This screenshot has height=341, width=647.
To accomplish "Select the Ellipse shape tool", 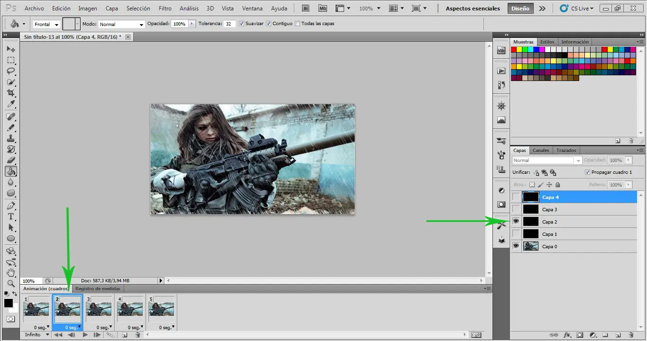I will [11, 238].
